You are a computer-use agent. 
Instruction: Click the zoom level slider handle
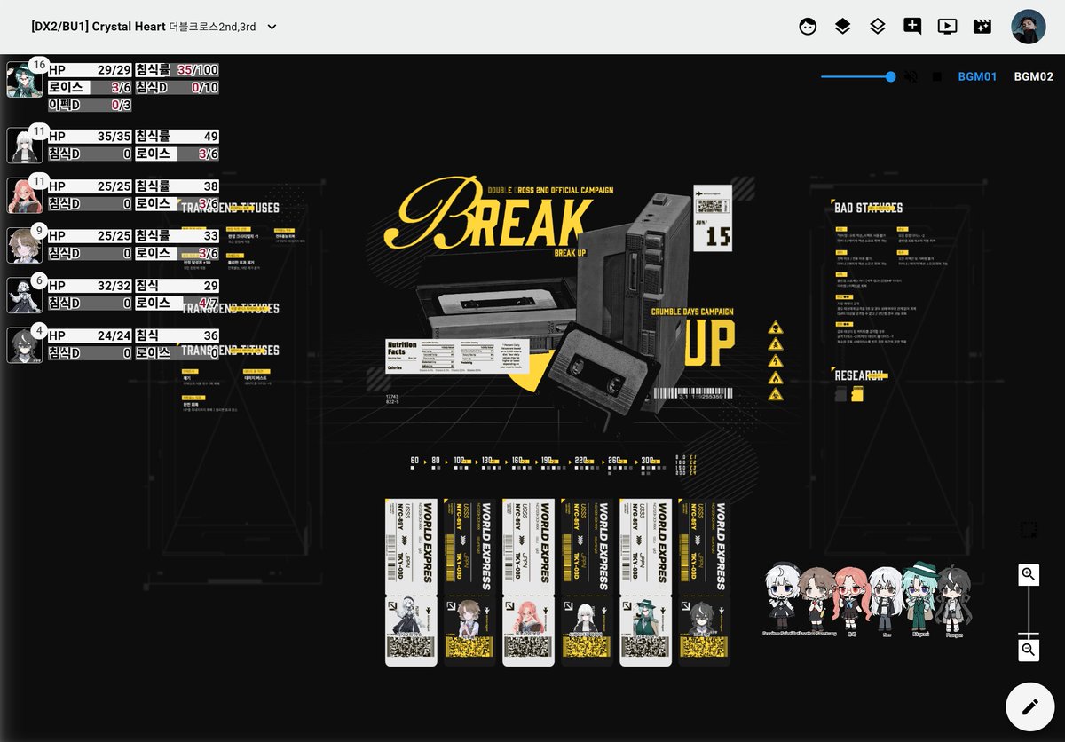click(x=1029, y=635)
